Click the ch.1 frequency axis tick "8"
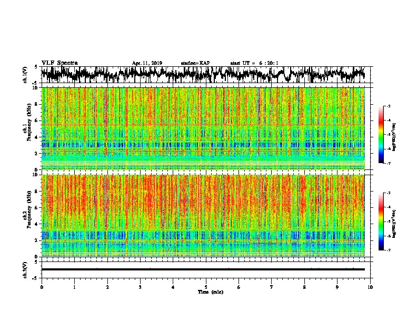The height and width of the screenshot is (322, 417). click(x=37, y=104)
